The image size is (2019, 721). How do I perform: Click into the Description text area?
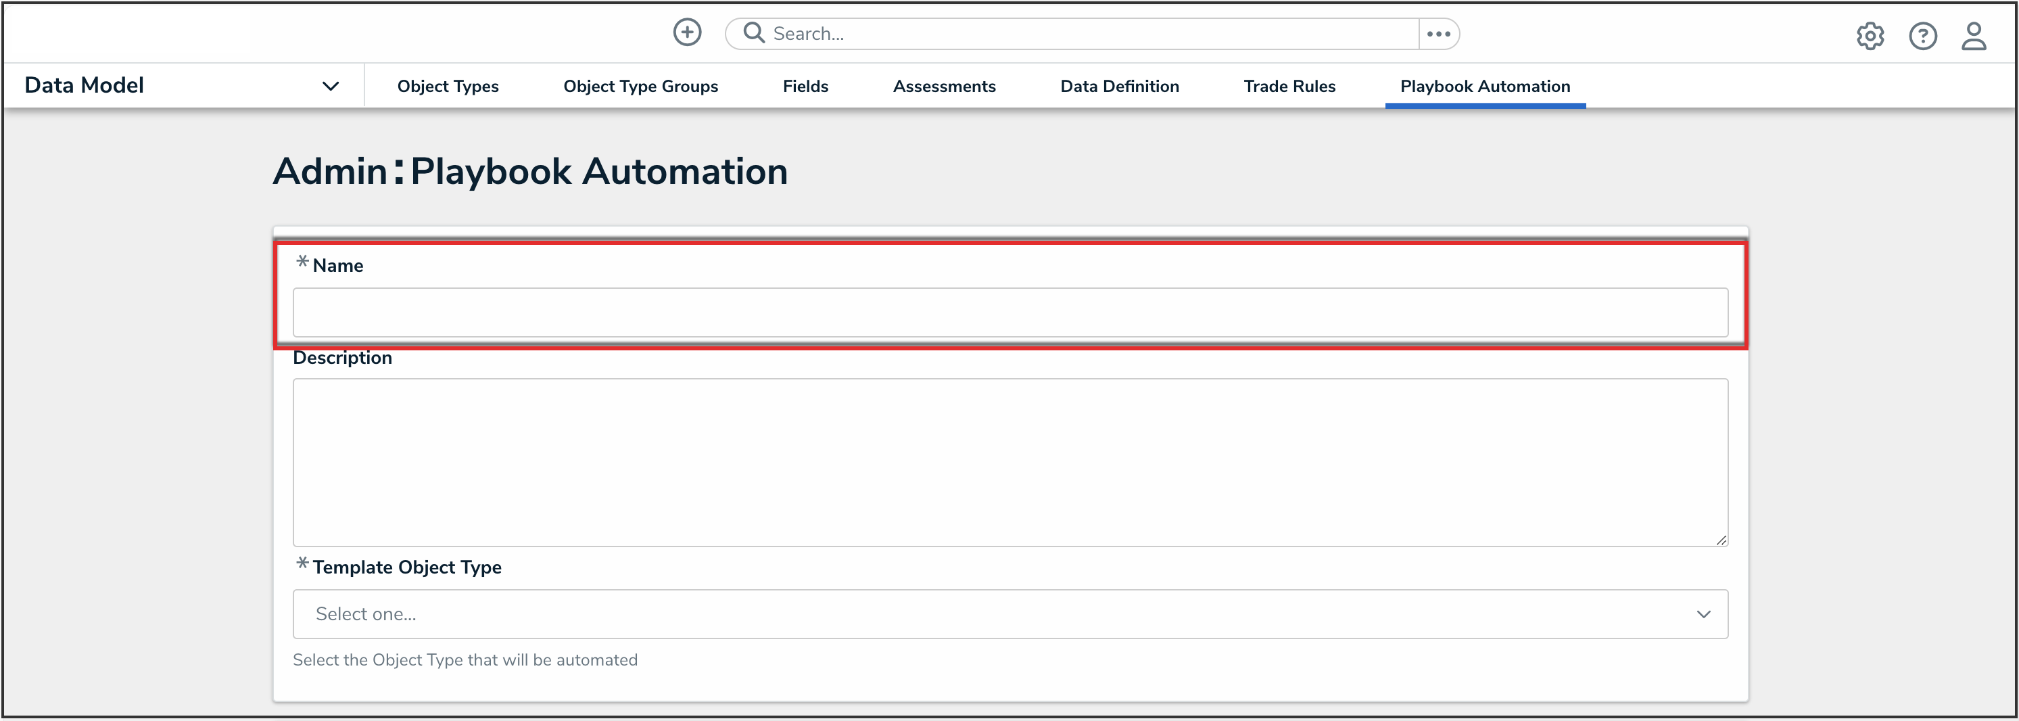1009,461
